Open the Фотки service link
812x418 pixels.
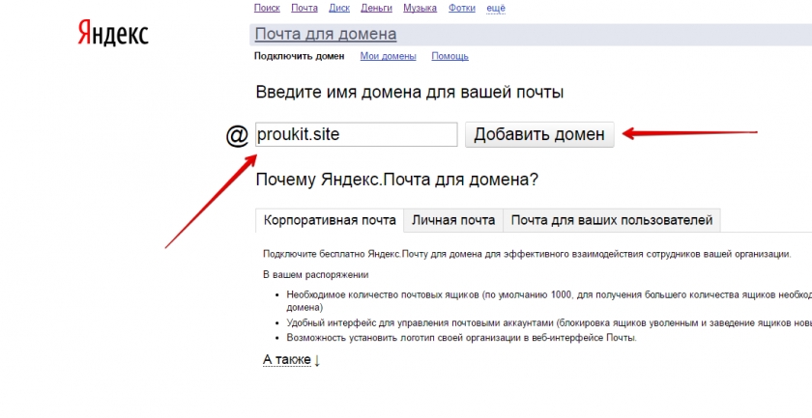click(x=462, y=8)
